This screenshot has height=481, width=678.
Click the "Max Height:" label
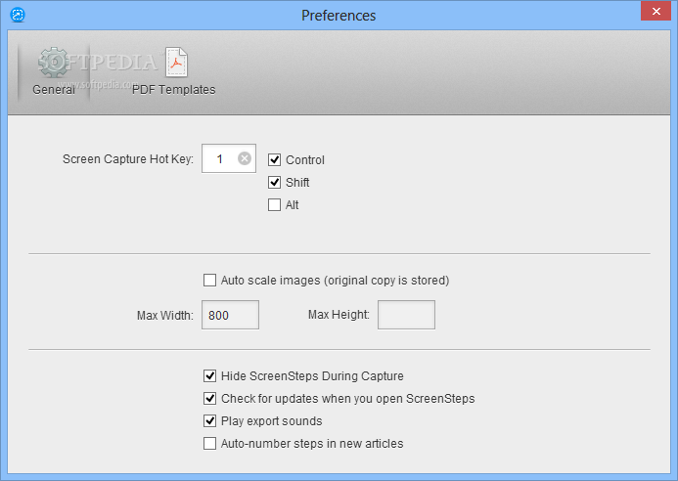[339, 315]
